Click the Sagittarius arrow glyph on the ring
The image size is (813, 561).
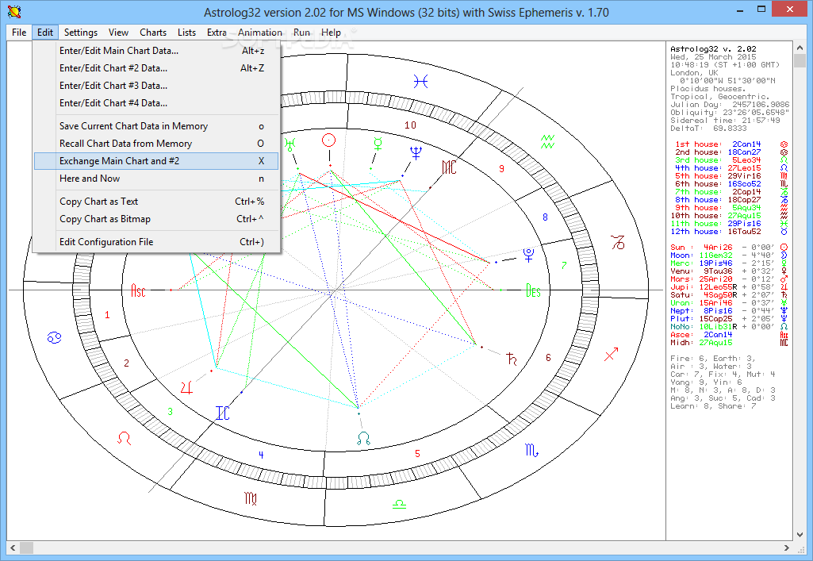(612, 355)
